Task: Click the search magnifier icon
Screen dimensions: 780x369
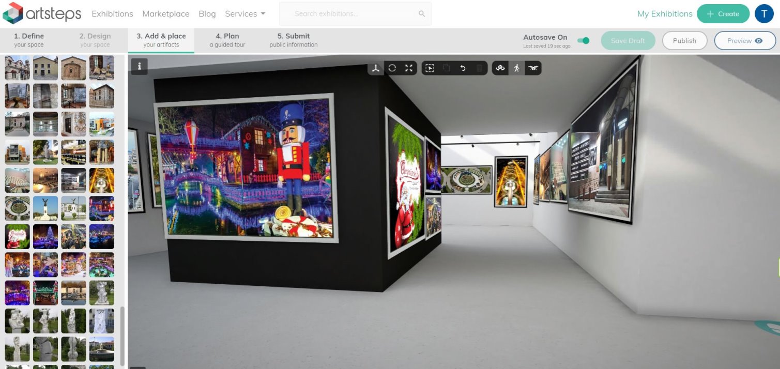Action: tap(422, 14)
